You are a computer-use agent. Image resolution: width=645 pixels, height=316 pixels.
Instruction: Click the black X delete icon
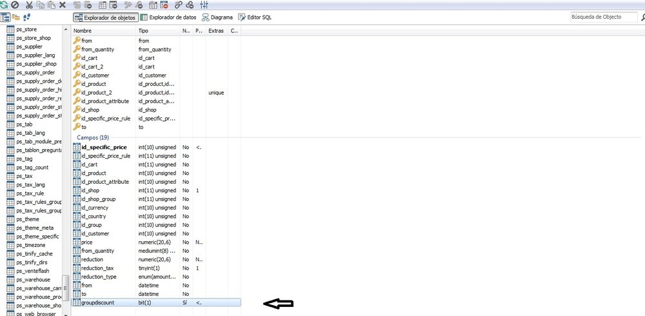coord(63,5)
